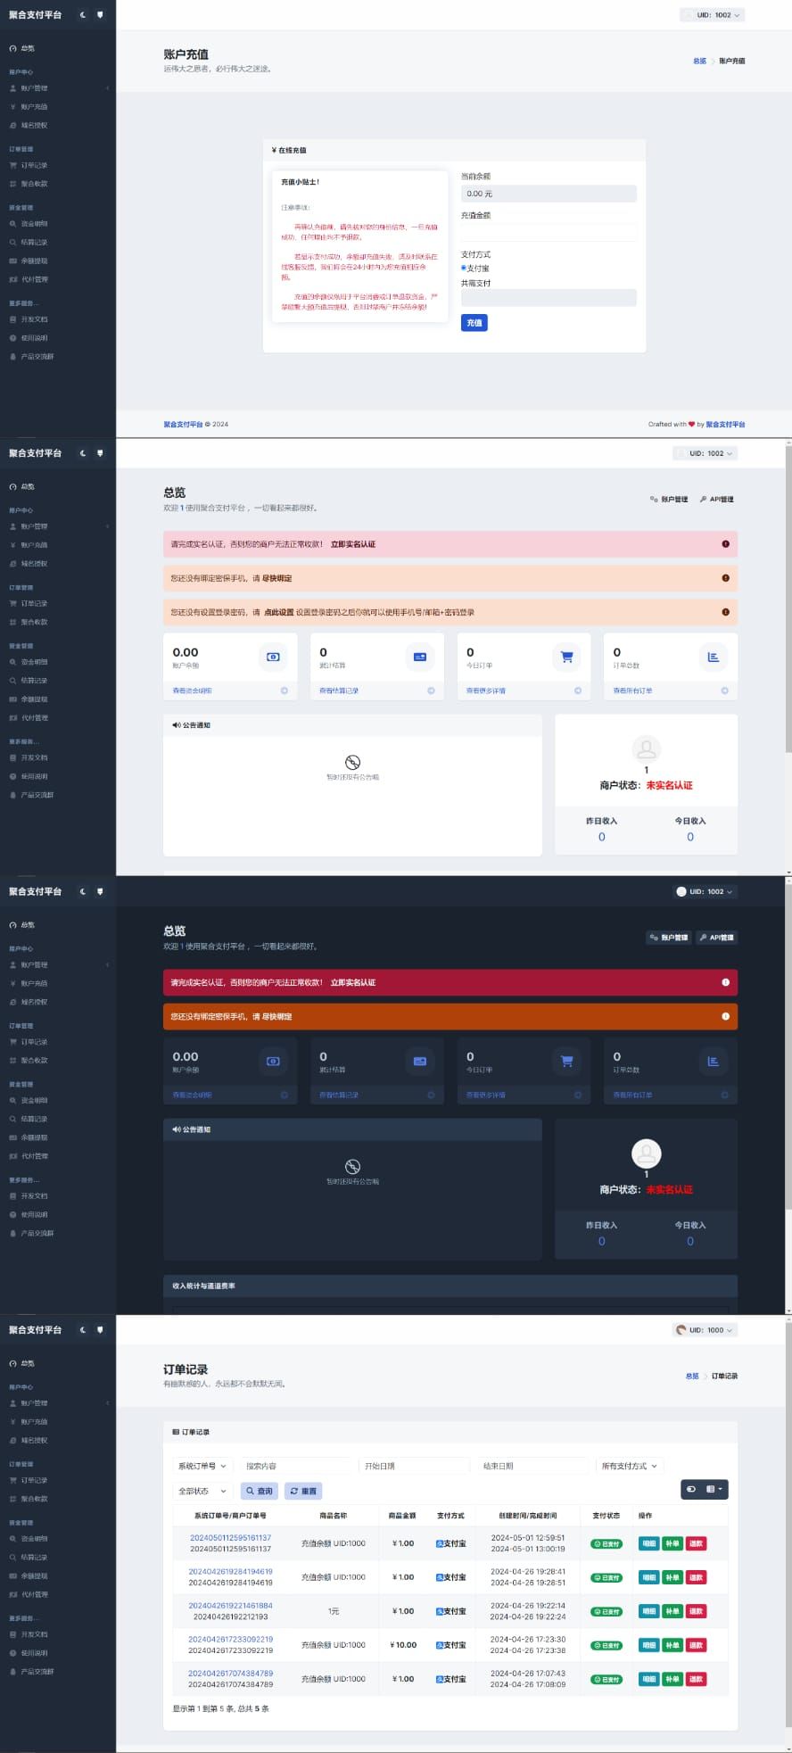Click info icon on orange 密保手机 alert, dark page
This screenshot has height=1753, width=792.
click(x=725, y=1016)
